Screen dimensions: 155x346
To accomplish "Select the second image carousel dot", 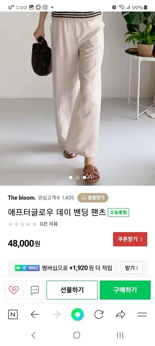I will [77, 177].
